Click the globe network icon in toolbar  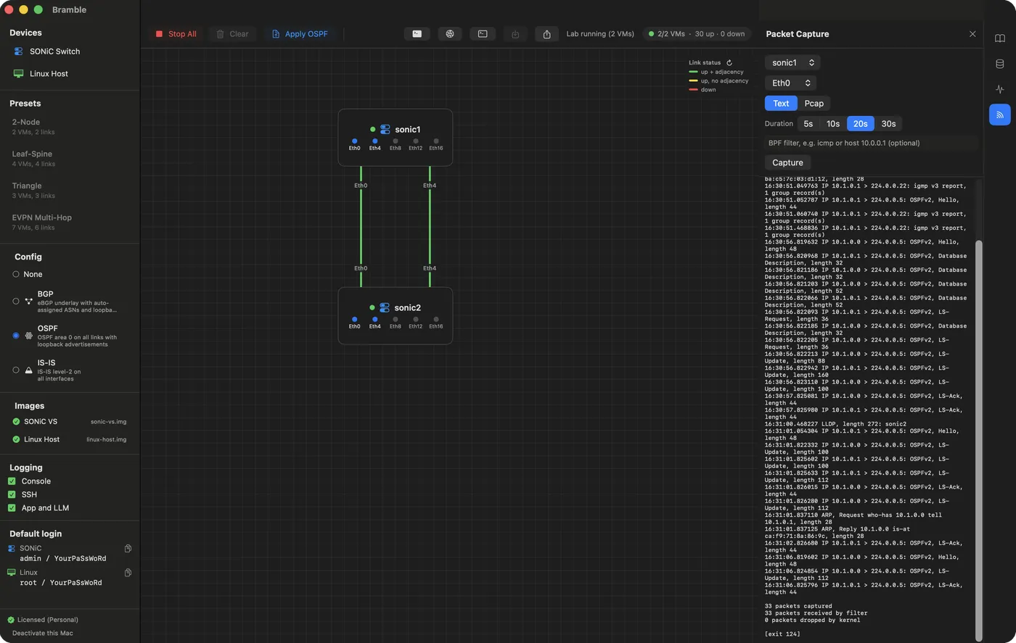450,34
